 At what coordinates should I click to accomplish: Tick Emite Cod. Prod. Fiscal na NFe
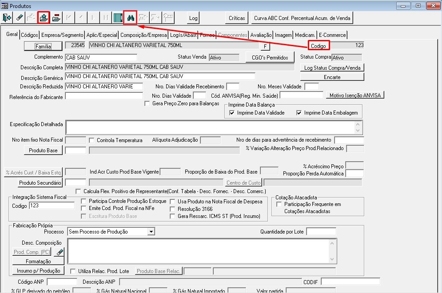84,209
